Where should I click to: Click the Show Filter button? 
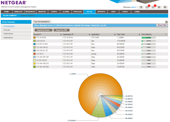(162, 25)
